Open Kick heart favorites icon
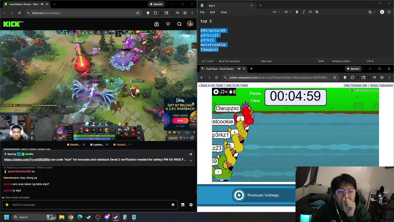The width and height of the screenshot is (394, 222). coord(168,24)
